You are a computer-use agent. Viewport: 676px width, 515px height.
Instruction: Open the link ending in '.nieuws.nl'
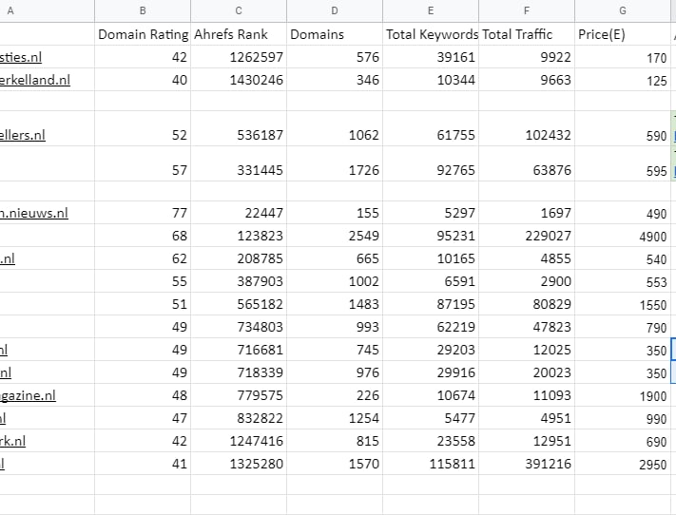[x=34, y=214]
